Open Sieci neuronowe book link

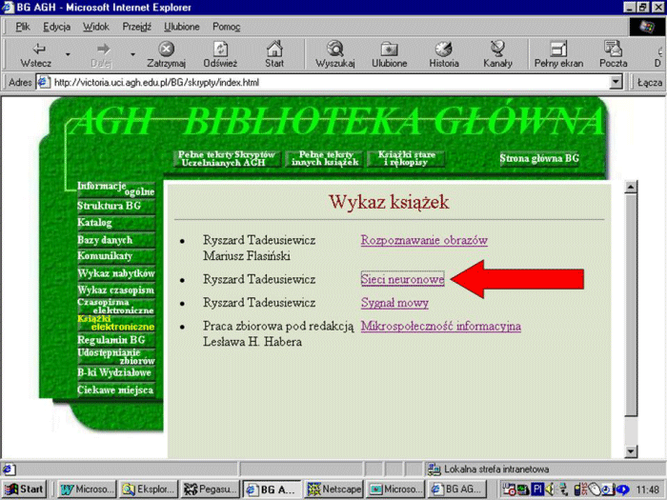402,279
